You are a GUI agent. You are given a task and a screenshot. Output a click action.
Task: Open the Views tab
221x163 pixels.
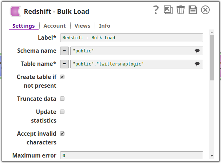click(x=82, y=26)
